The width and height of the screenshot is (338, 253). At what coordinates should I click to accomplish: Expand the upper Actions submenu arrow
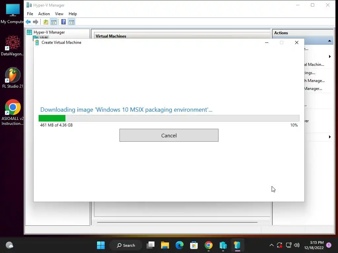tap(330, 57)
